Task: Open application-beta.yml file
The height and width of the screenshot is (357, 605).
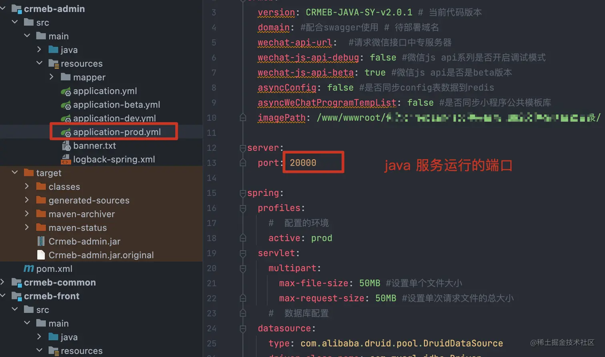Action: pos(116,104)
